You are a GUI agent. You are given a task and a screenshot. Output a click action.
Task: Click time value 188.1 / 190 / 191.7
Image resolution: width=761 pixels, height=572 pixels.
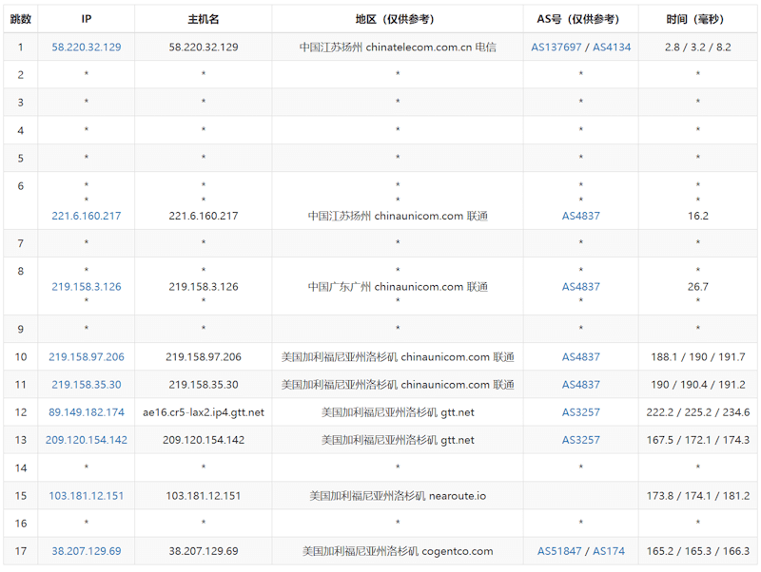[x=698, y=356]
